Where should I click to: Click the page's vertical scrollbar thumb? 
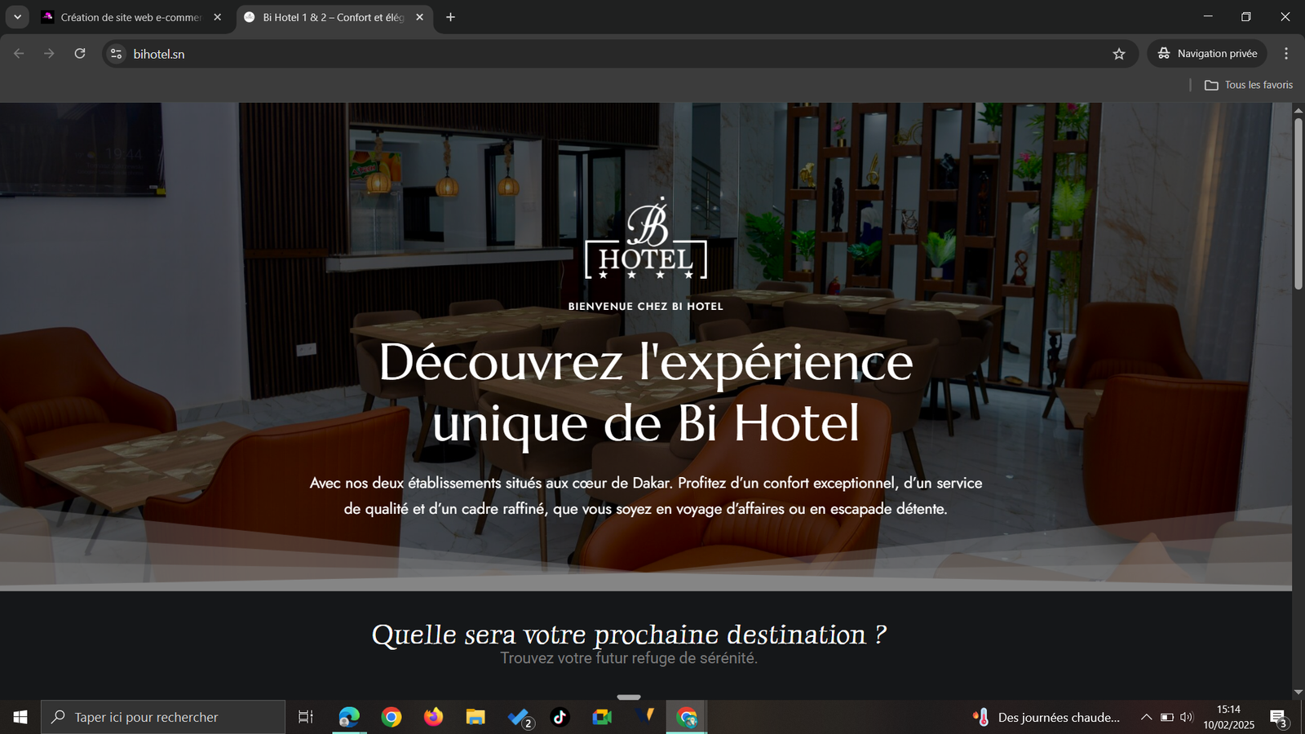(1298, 204)
